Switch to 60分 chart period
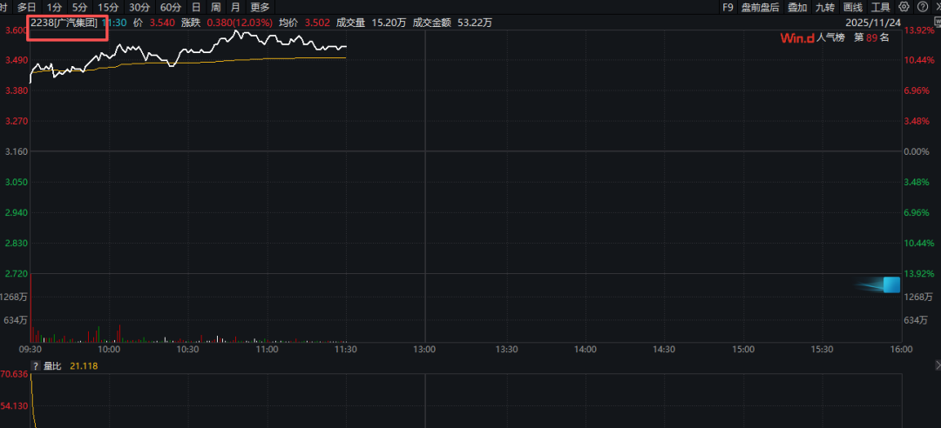Screen dimensions: 941x428 click(x=171, y=7)
